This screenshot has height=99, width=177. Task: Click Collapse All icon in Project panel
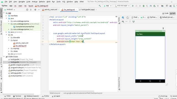click(31, 10)
